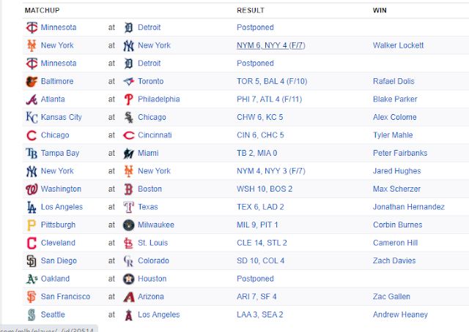The width and height of the screenshot is (469, 332).
Task: Click the Arizona Diamondbacks logo icon
Action: pyautogui.click(x=129, y=297)
